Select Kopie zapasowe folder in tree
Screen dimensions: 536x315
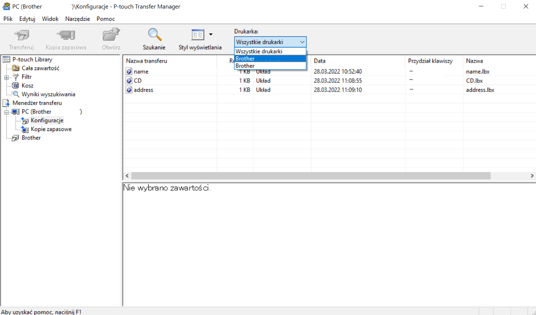point(51,129)
